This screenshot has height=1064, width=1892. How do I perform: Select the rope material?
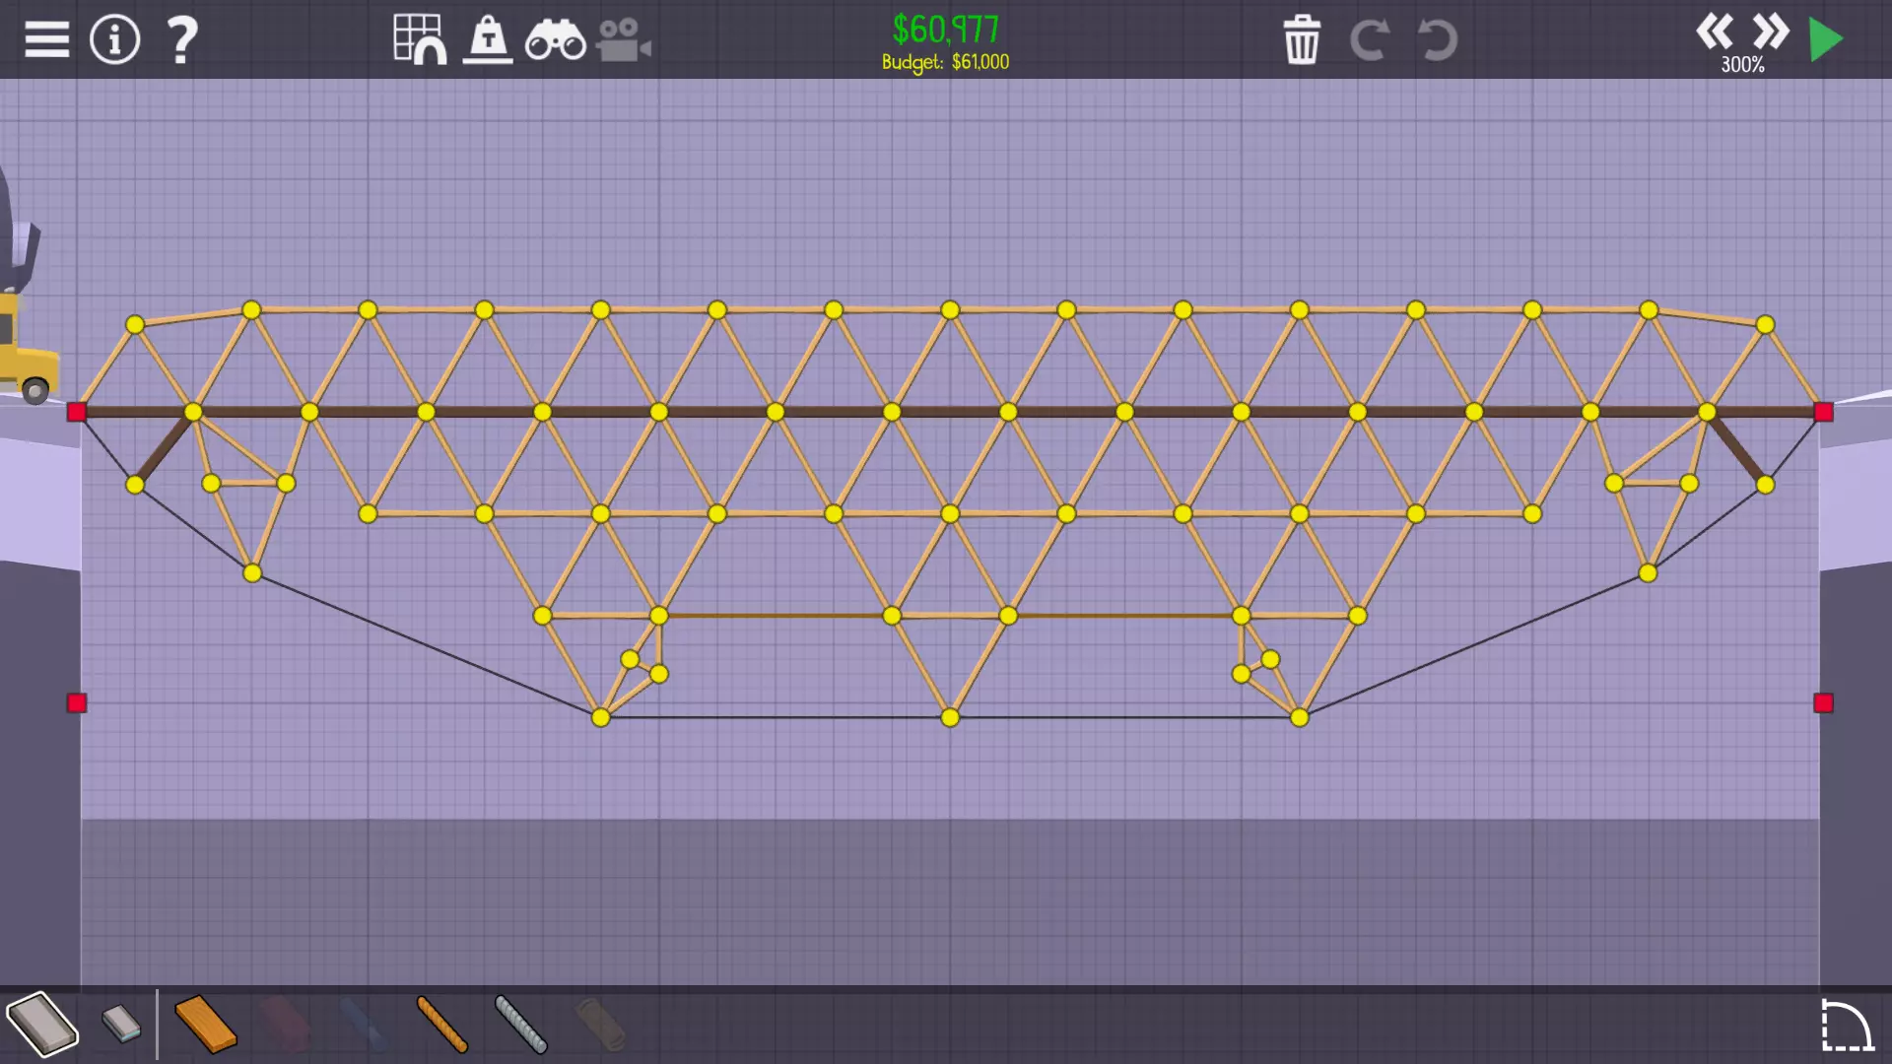tap(441, 1025)
